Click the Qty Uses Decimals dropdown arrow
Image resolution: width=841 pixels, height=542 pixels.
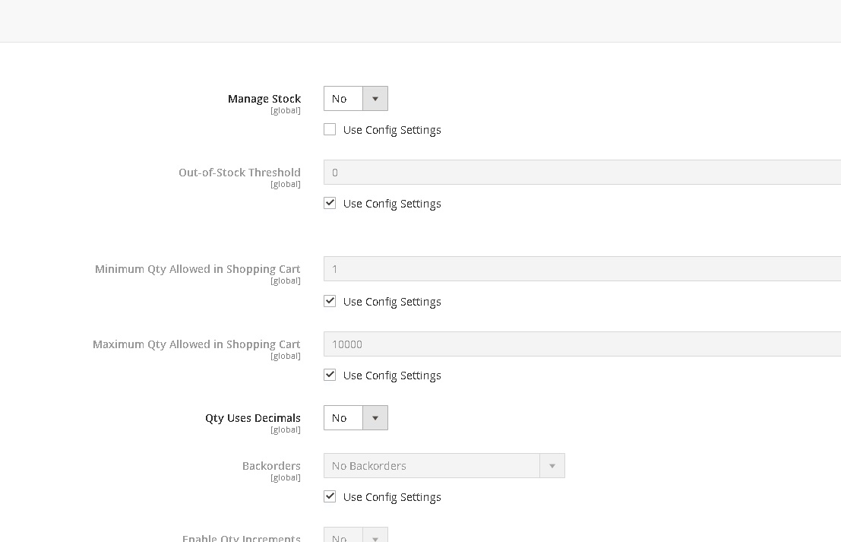tap(376, 417)
